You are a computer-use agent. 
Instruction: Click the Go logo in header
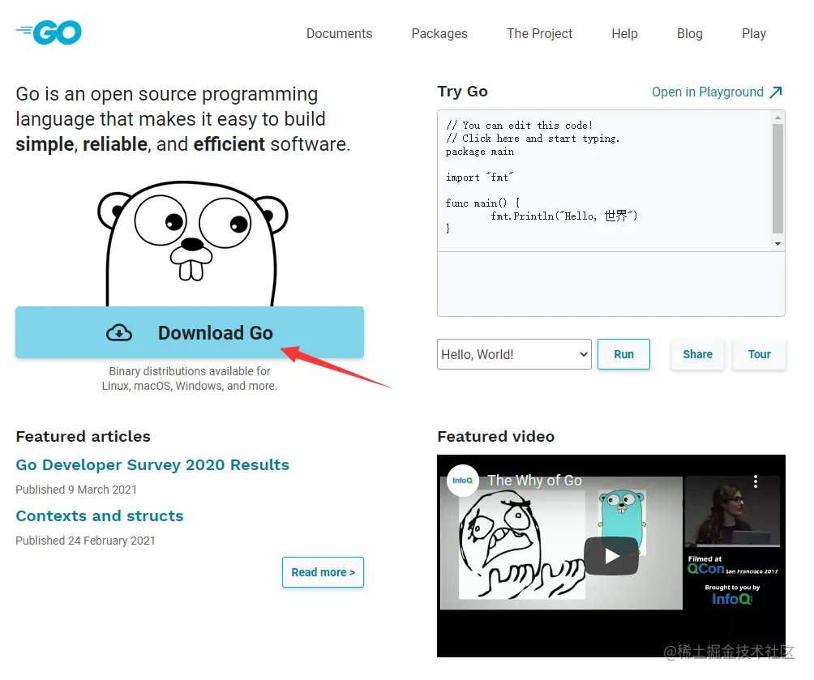[49, 32]
